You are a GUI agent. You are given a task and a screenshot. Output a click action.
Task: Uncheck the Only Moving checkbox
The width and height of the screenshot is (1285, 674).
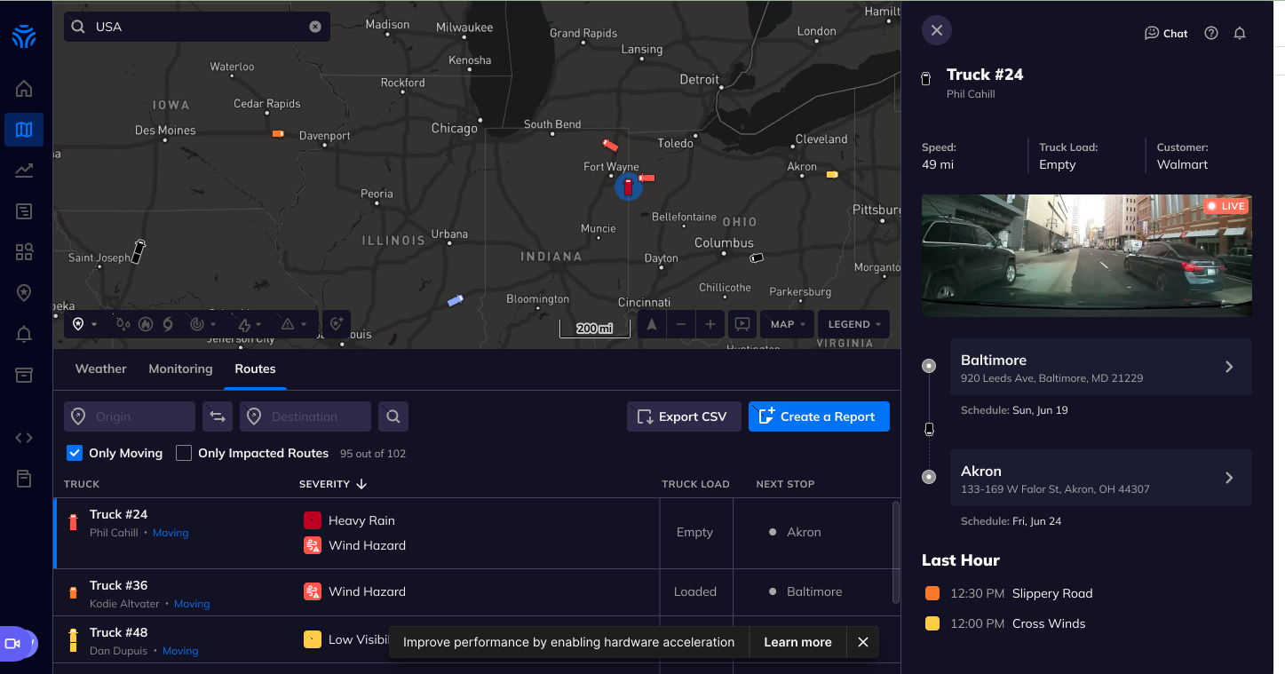pyautogui.click(x=75, y=453)
